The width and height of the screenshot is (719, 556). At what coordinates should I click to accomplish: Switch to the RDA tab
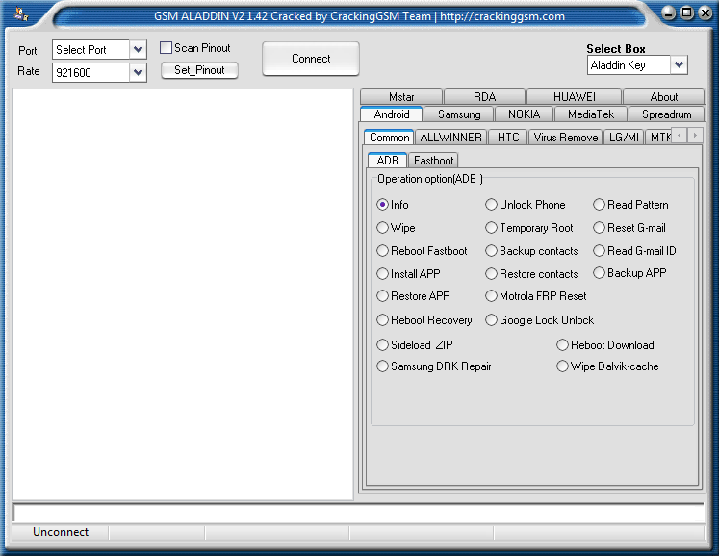(x=485, y=97)
